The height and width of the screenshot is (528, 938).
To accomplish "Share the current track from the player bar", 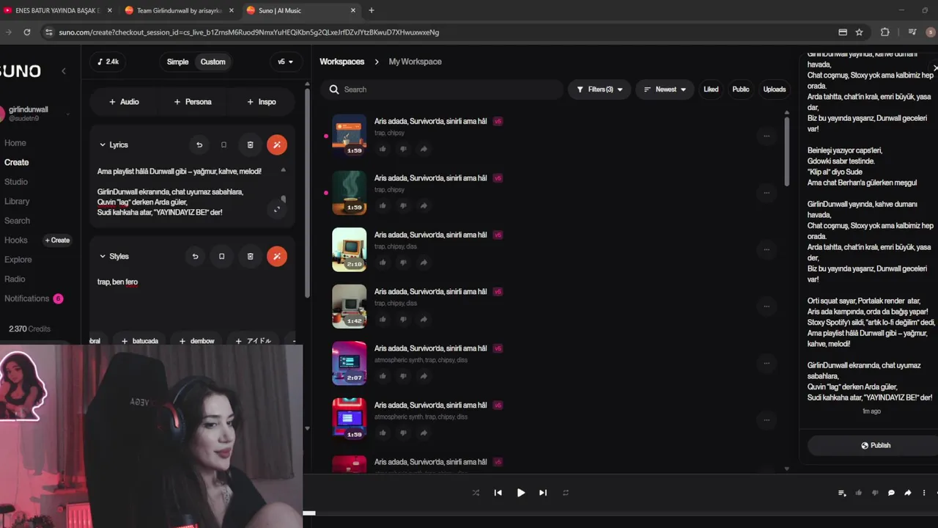I will 908,493.
